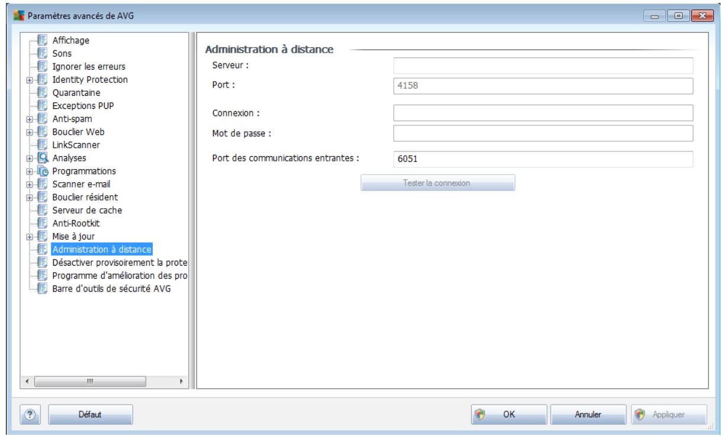Click the Exceptions PUP item icon

point(41,106)
